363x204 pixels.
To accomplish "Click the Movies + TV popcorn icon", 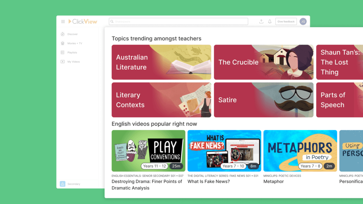I will [63, 43].
